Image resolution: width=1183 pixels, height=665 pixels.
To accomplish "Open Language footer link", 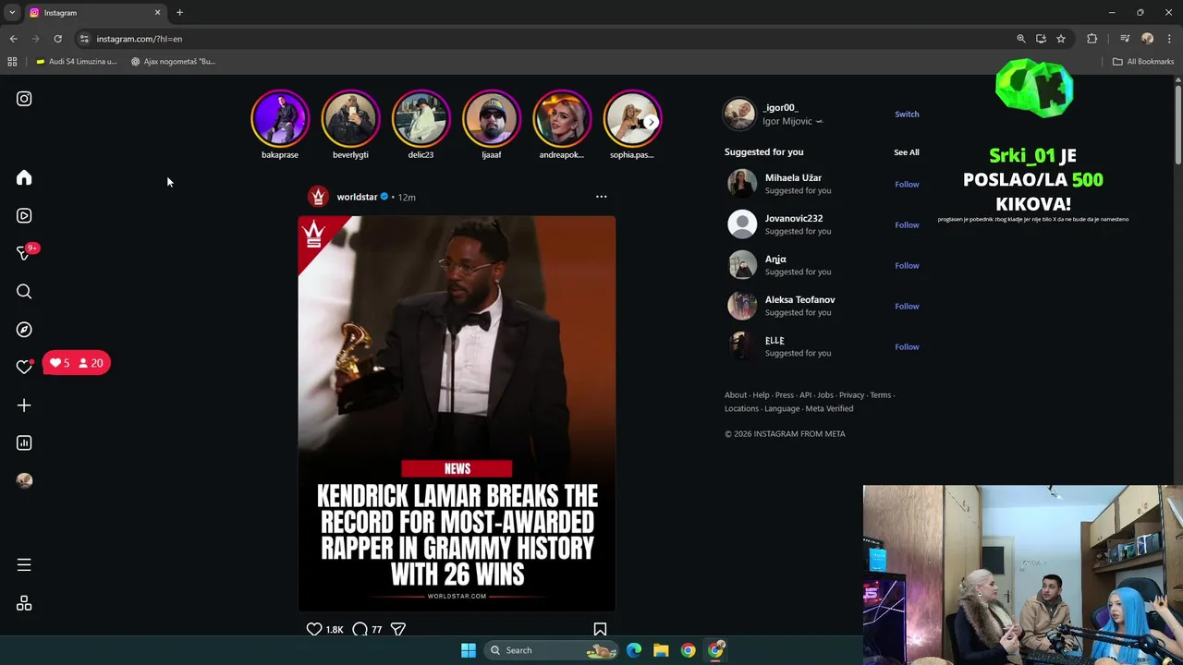I will (782, 408).
